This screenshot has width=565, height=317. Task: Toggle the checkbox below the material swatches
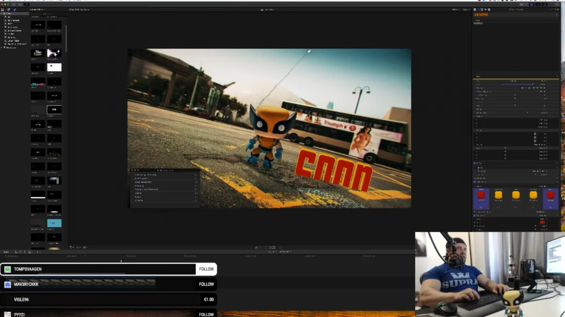(475, 215)
